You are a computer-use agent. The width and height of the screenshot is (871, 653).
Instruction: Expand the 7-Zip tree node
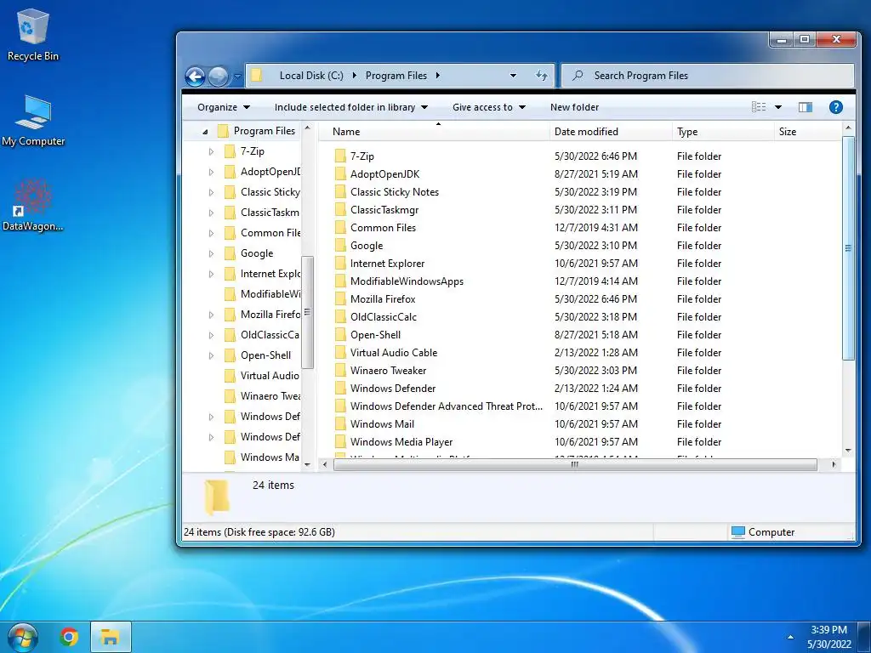(x=211, y=151)
